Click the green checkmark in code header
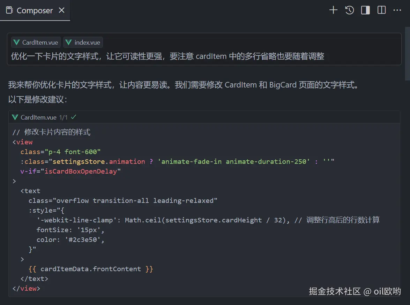410x305 pixels. click(73, 117)
